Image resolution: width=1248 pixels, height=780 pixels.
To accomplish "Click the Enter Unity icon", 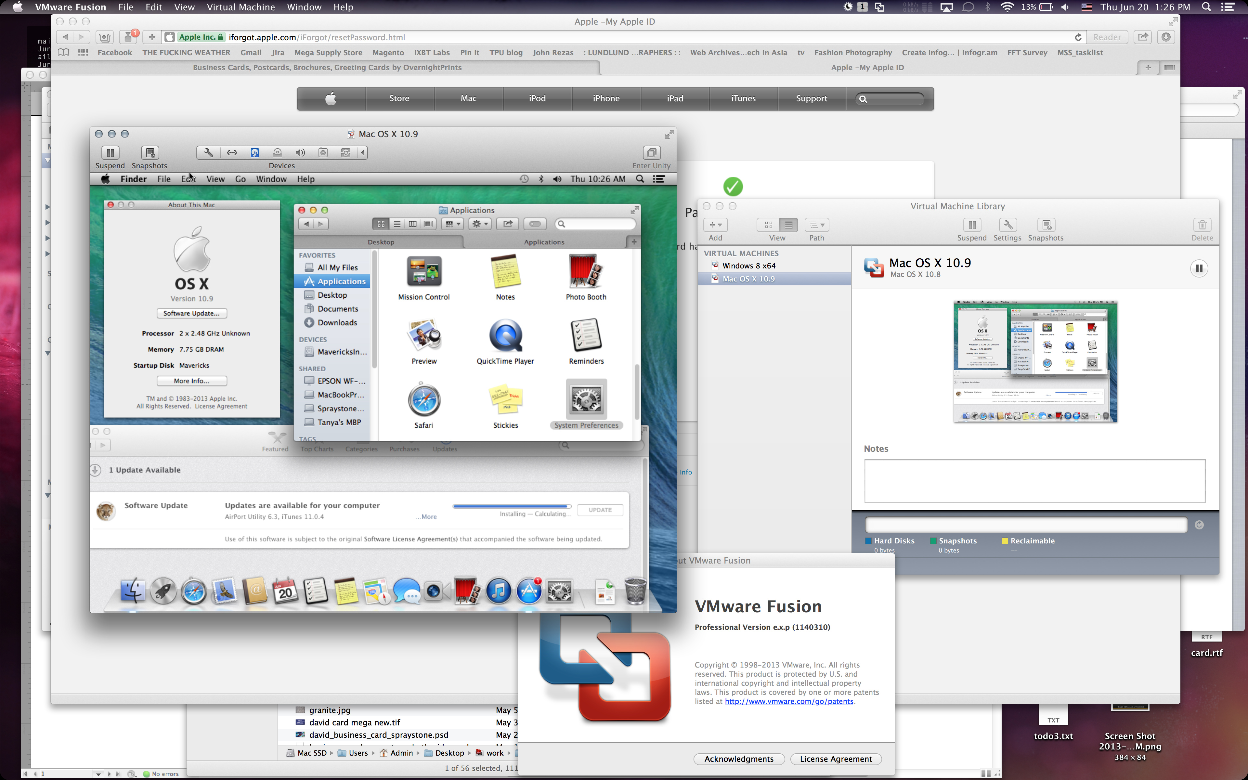I will click(x=651, y=153).
